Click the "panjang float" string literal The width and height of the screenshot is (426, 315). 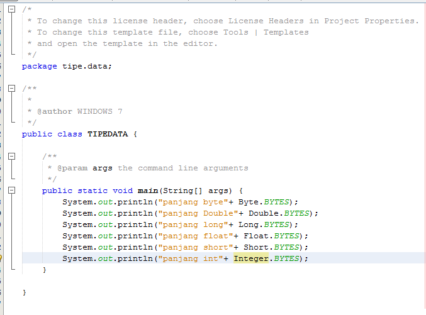point(196,236)
